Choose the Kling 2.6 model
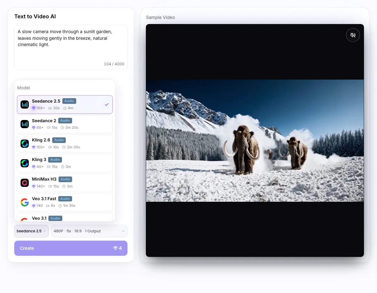Screen dimensions: 377x293 (x=65, y=143)
